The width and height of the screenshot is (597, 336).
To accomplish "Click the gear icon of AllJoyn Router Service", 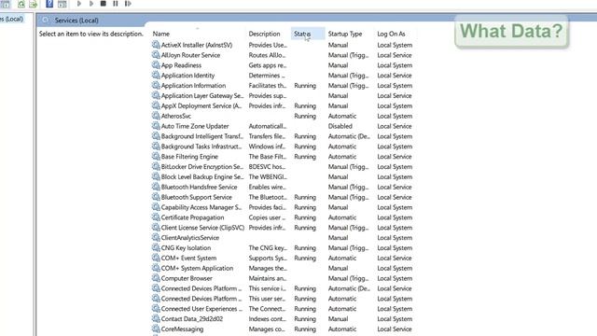I will [x=156, y=55].
